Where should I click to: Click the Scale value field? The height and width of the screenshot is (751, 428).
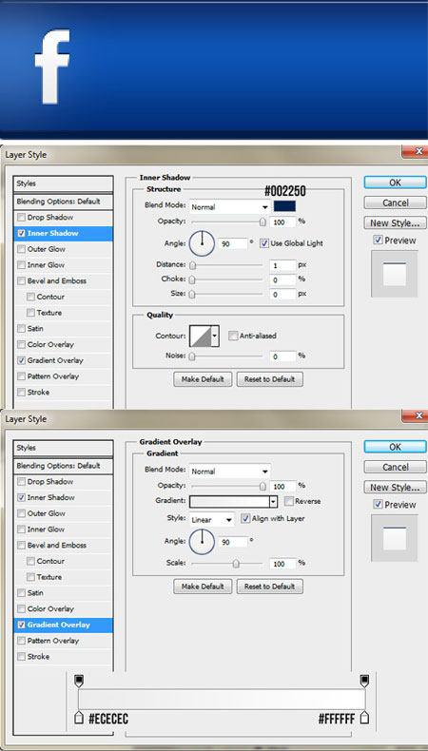click(282, 565)
